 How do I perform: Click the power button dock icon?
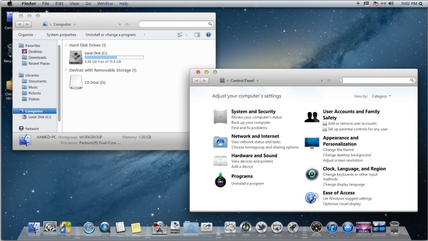coord(246,227)
